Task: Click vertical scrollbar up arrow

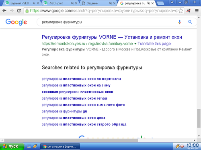Action: (199, 18)
